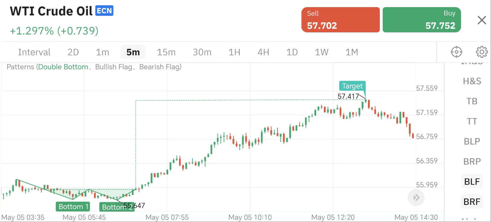
Task: Switch to the 15m interval
Action: coord(166,52)
